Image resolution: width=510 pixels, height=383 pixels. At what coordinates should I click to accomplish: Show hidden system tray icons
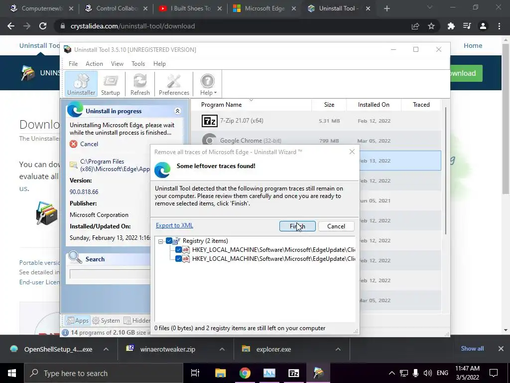coord(391,373)
